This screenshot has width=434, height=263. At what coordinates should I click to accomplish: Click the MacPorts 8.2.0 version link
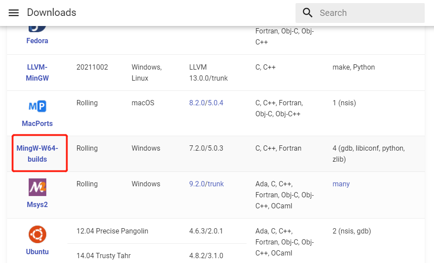click(x=197, y=103)
